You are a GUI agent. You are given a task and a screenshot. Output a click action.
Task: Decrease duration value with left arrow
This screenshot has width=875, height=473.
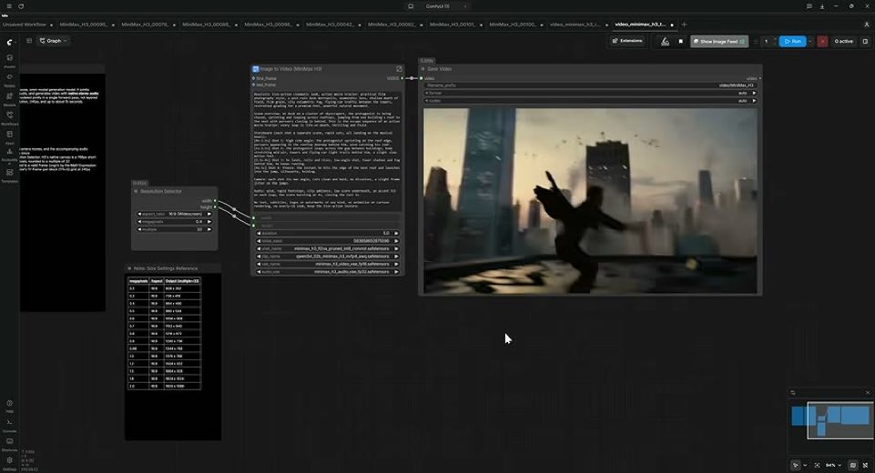coord(259,233)
